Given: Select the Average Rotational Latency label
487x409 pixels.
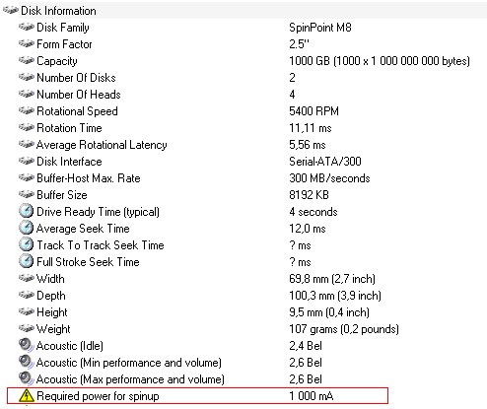Looking at the screenshot, I should click(x=102, y=145).
